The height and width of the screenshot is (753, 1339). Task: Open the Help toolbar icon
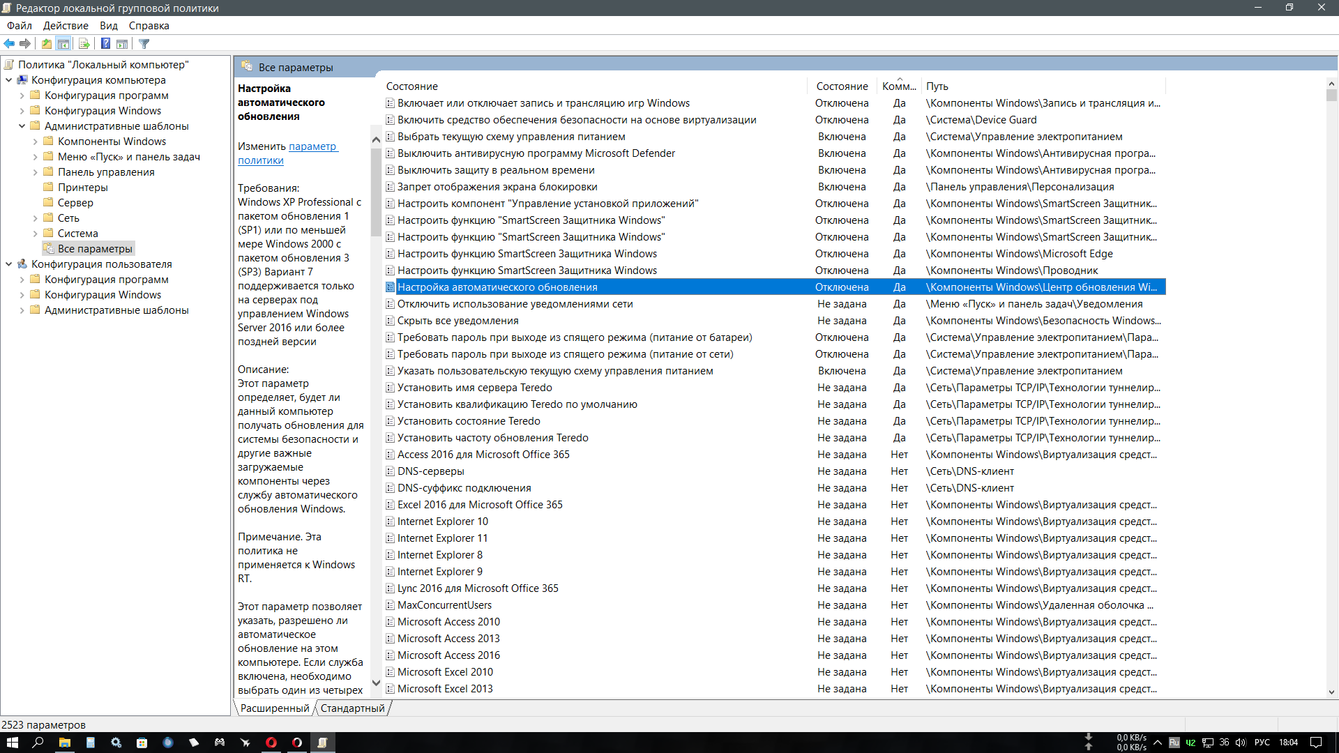point(105,44)
